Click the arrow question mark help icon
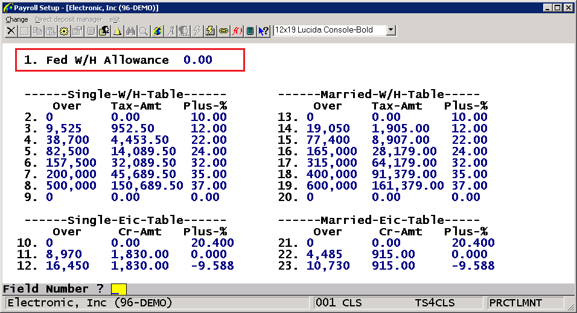577x313 pixels. click(264, 31)
